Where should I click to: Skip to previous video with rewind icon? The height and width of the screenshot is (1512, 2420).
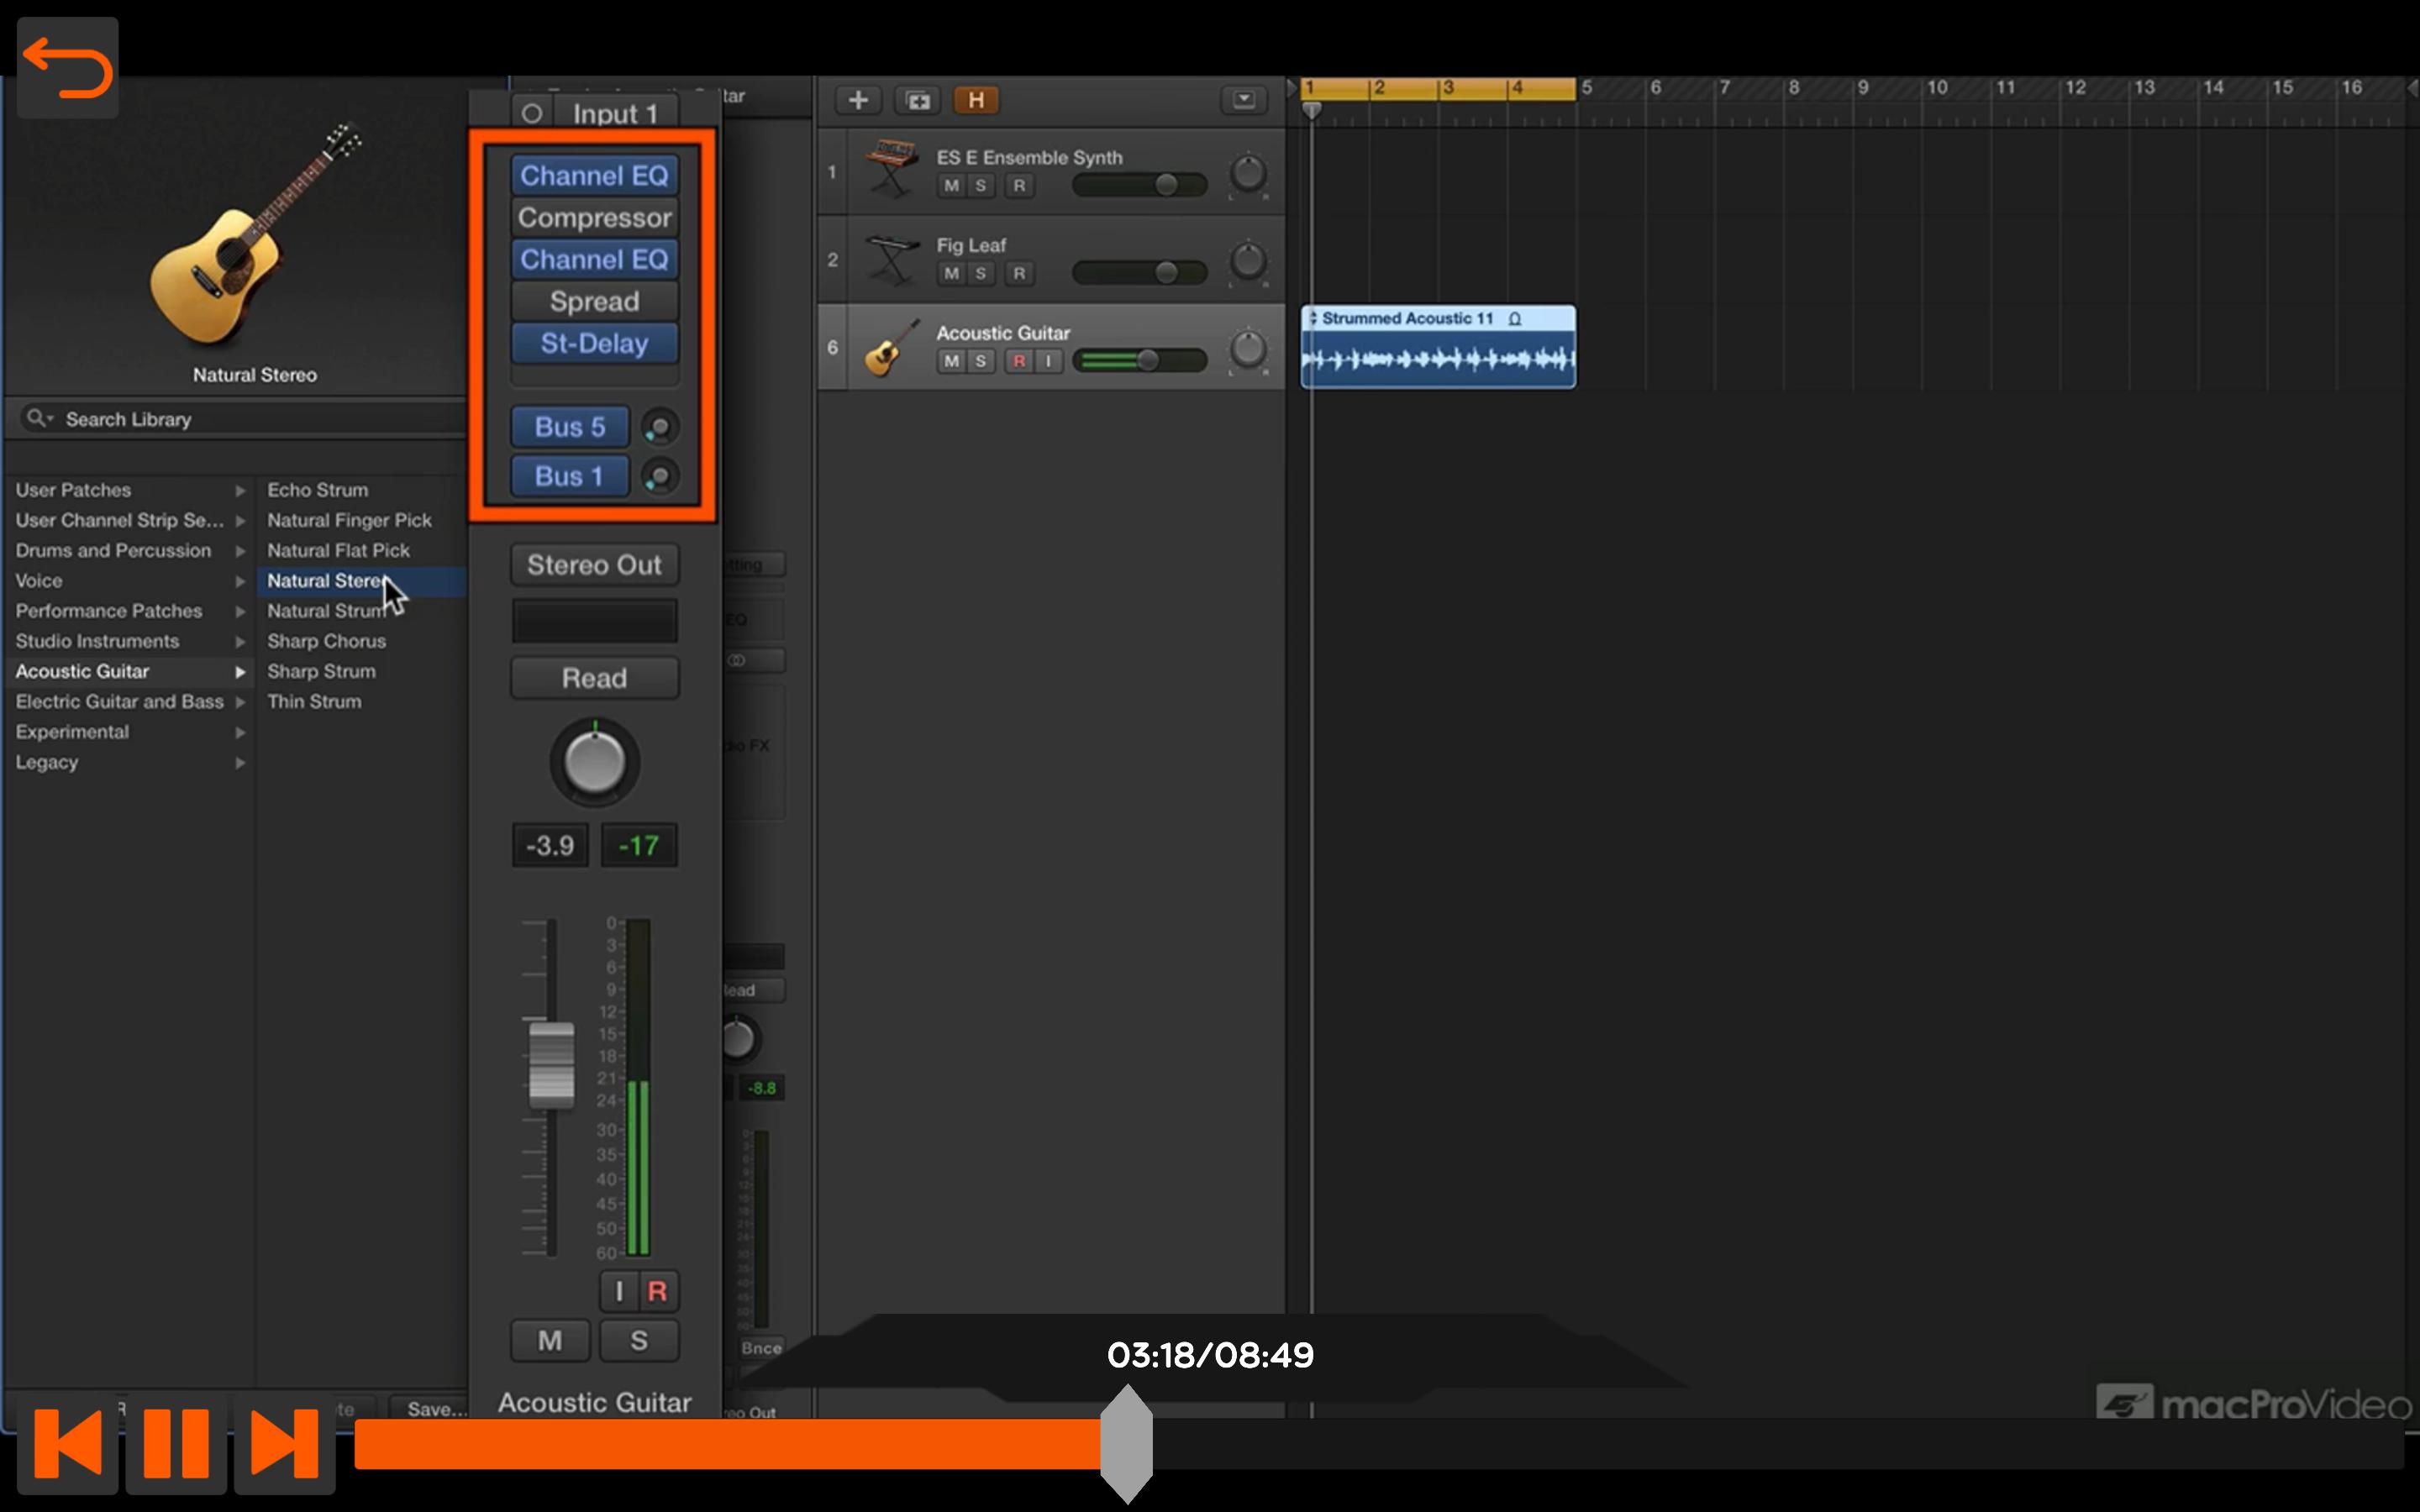tap(68, 1443)
